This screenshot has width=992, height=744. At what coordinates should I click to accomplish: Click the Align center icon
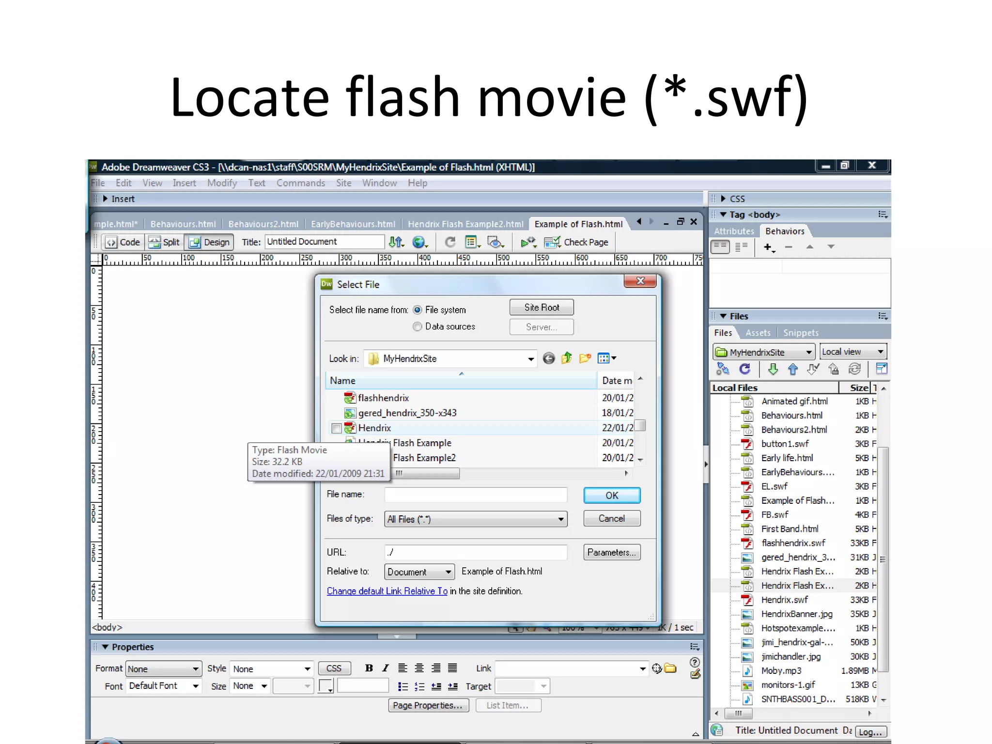[x=419, y=668]
